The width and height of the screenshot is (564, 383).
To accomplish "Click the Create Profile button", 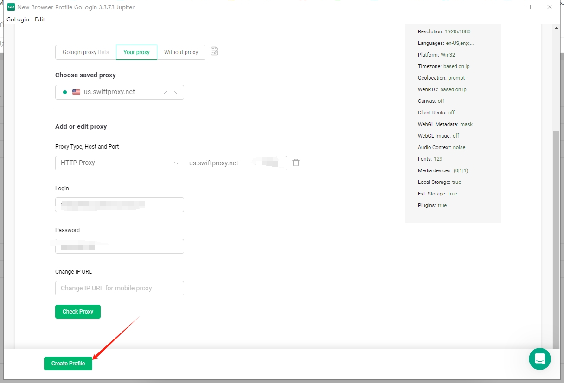I will coord(68,364).
